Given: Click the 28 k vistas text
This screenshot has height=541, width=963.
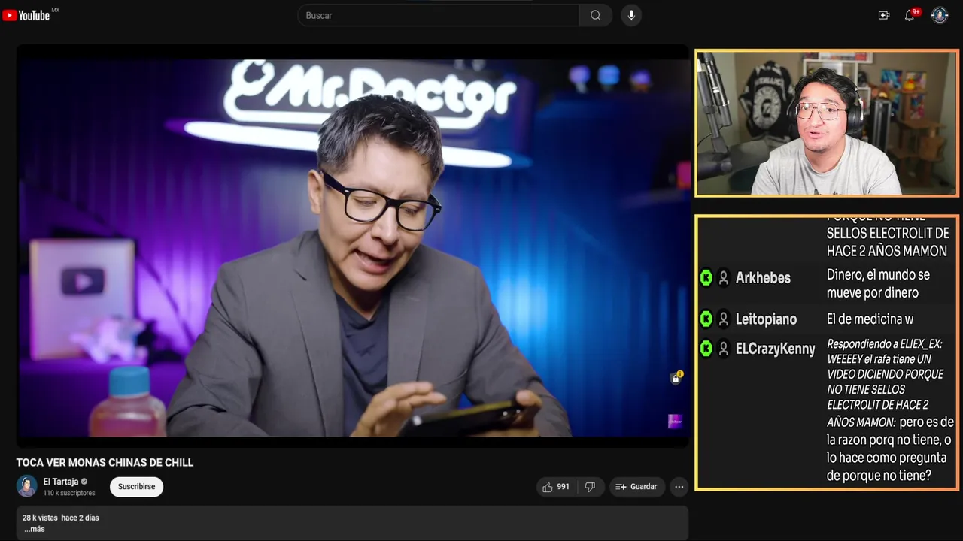Looking at the screenshot, I should click(40, 518).
